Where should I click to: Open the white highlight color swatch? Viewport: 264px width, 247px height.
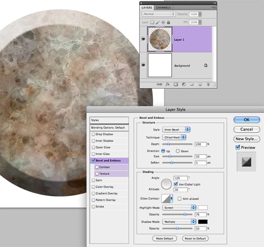(203, 208)
